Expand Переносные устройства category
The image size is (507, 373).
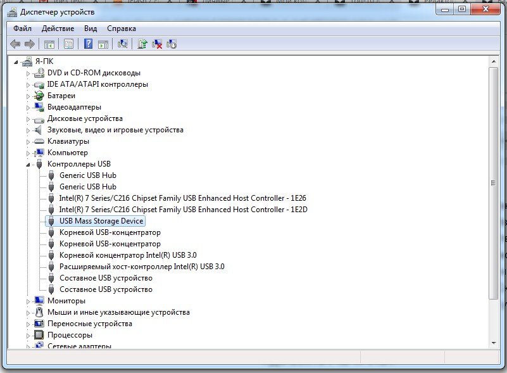click(x=28, y=324)
